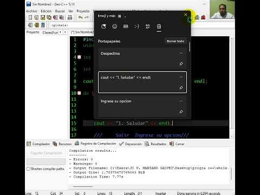260x195 pixels.
Task: Switch to the Proyecto side panel tab
Action: click(x=32, y=32)
